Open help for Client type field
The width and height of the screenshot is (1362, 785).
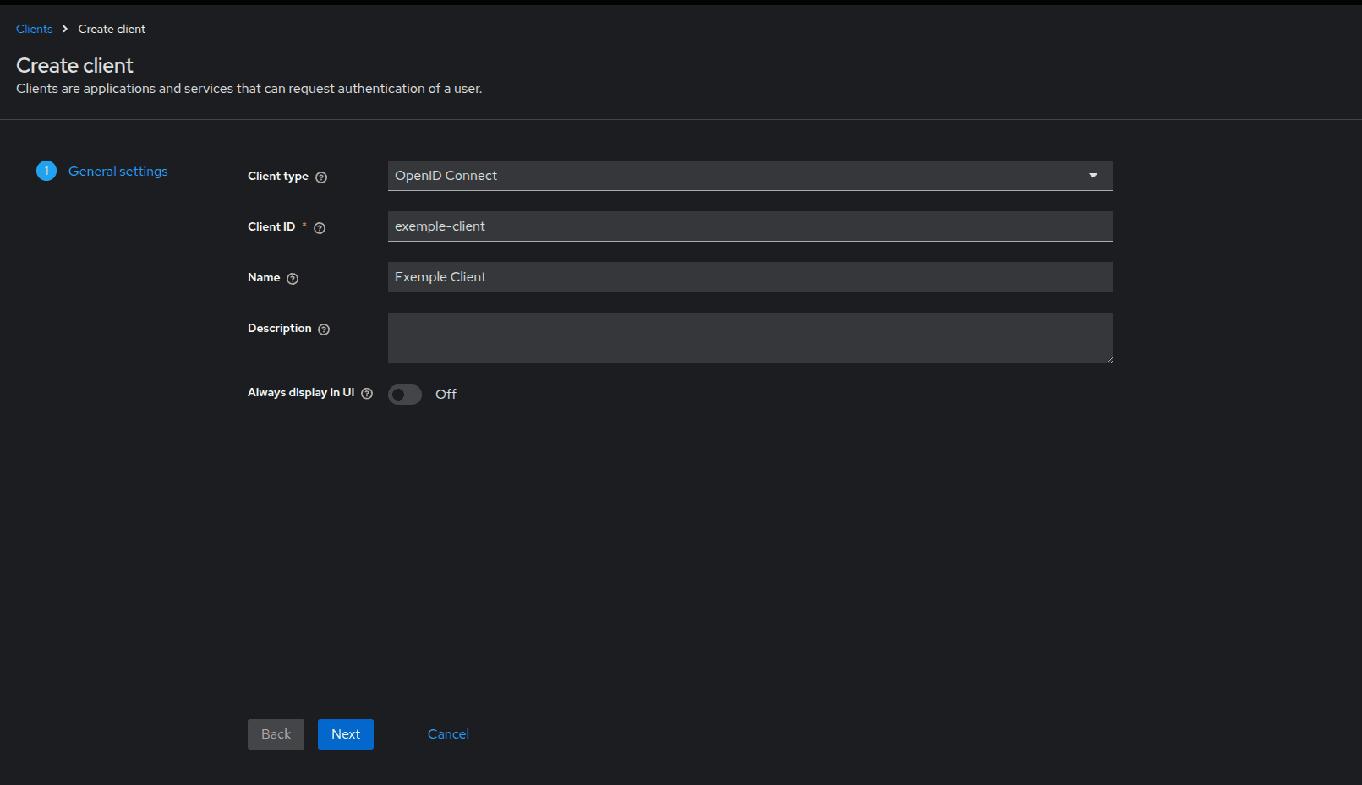[321, 177]
